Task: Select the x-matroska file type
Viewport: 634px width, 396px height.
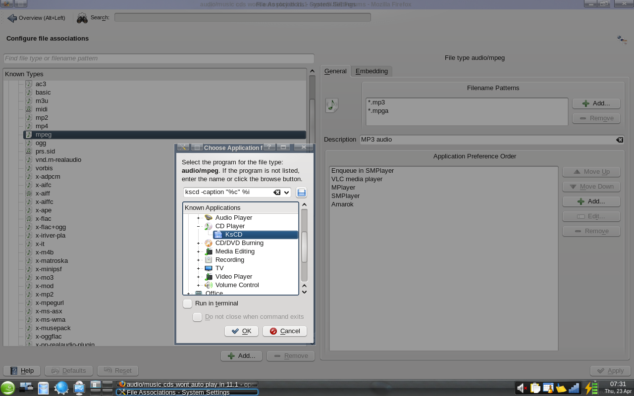Action: [52, 261]
